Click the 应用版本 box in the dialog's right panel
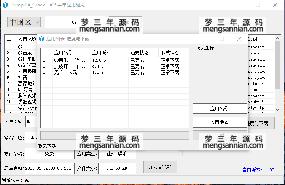This screenshot has width=285, height=185. pos(220,122)
